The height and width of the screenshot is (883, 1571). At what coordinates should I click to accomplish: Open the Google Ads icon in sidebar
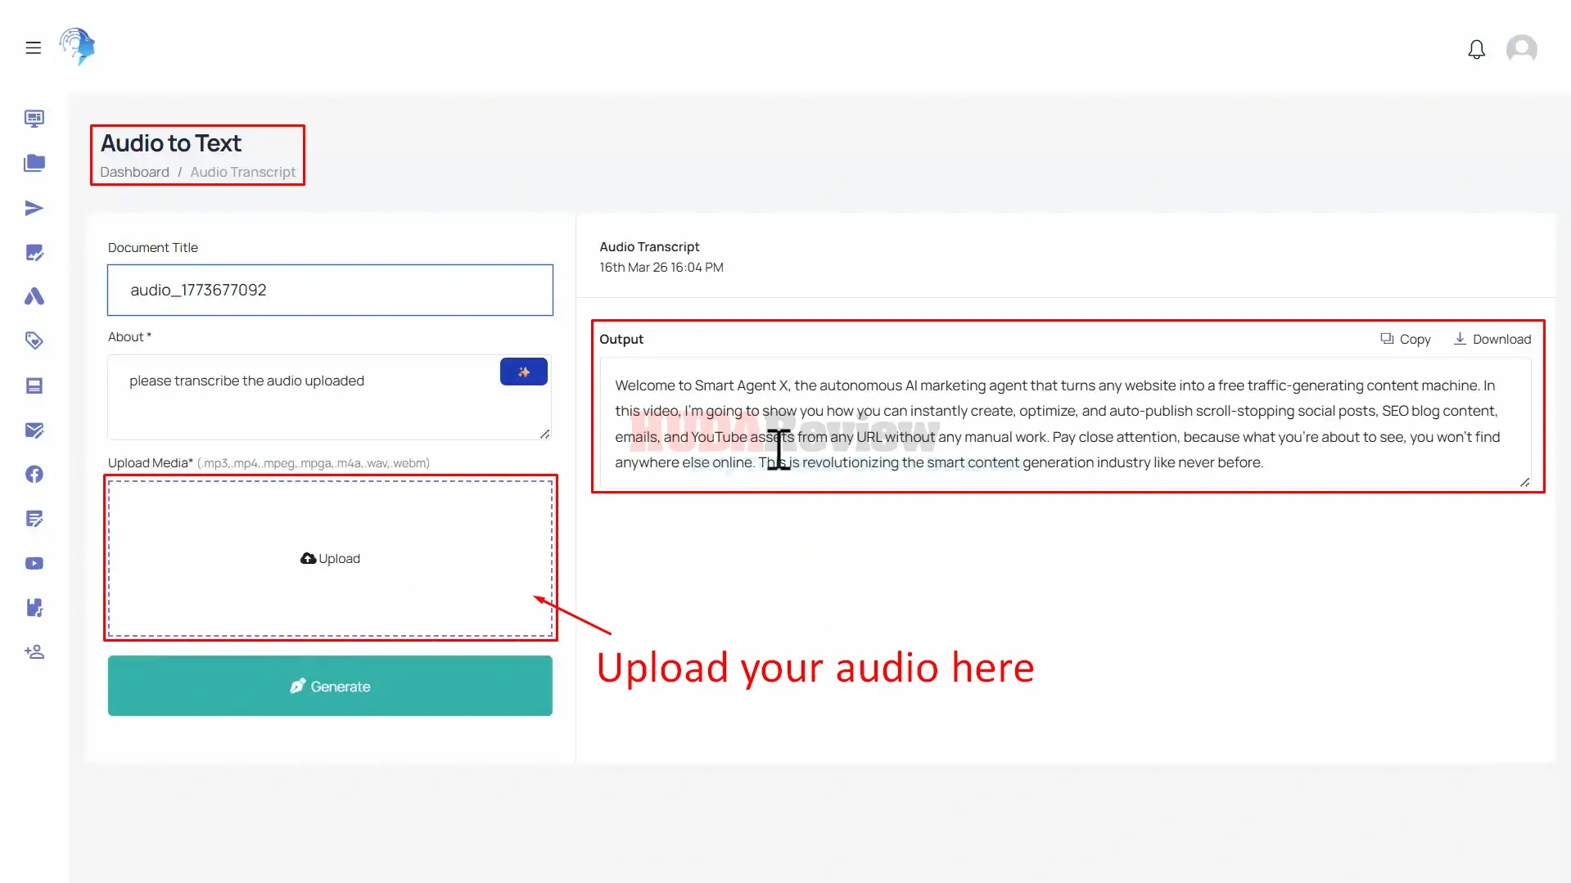34,296
